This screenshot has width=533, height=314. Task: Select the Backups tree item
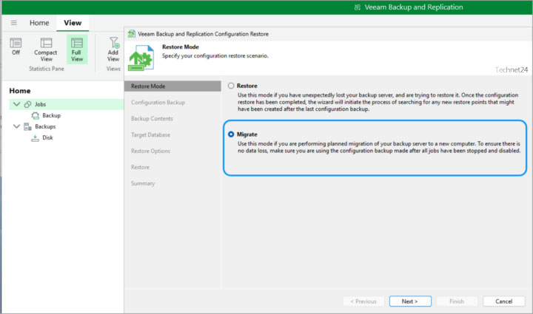[45, 126]
